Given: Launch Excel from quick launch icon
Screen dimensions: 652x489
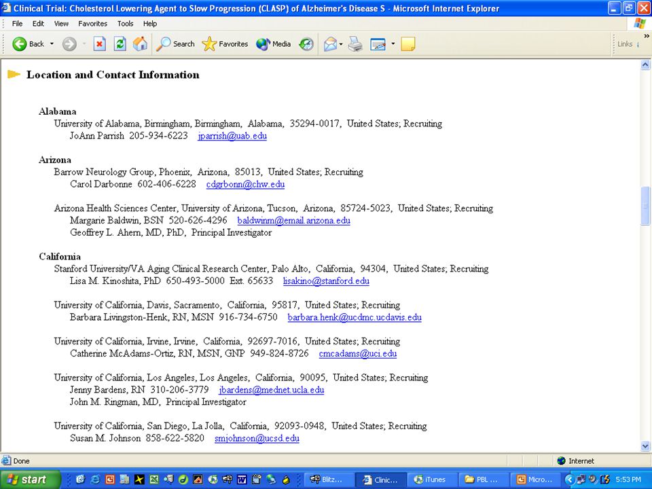Looking at the screenshot, I should tap(154, 479).
